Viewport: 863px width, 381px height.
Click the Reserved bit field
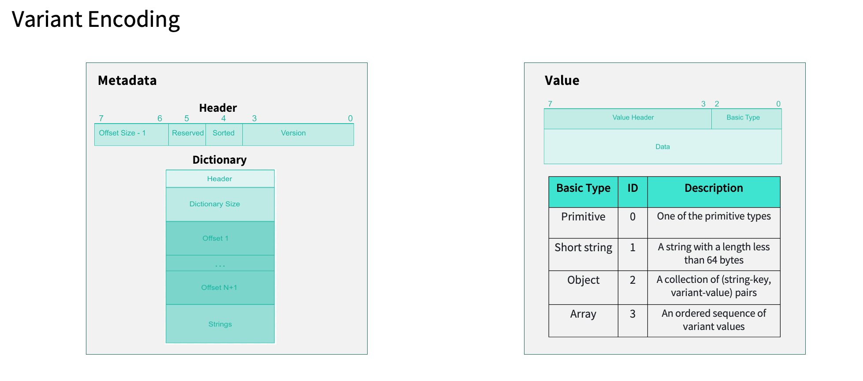coord(187,134)
